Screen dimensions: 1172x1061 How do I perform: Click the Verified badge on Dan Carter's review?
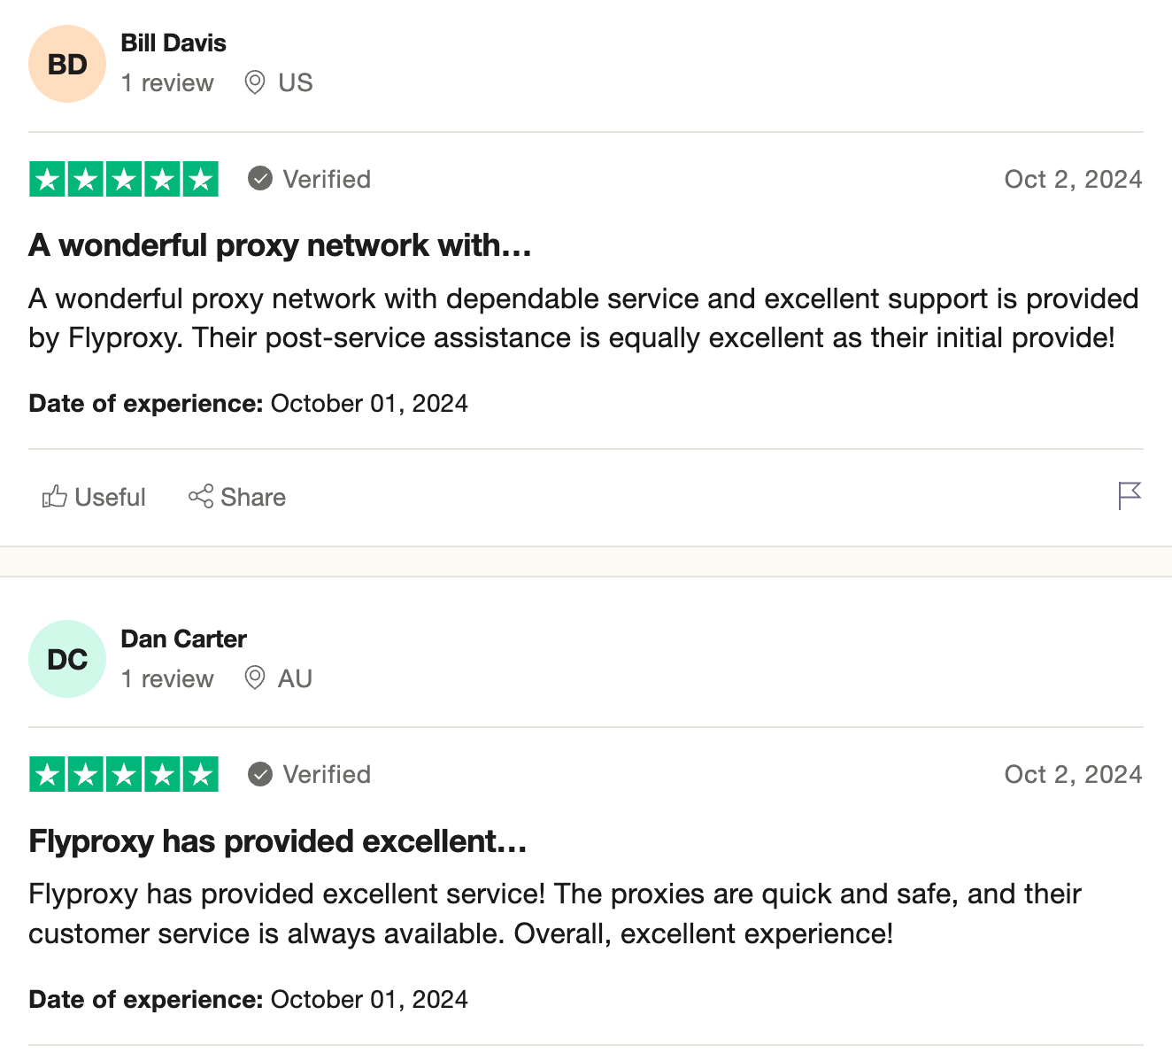[259, 773]
